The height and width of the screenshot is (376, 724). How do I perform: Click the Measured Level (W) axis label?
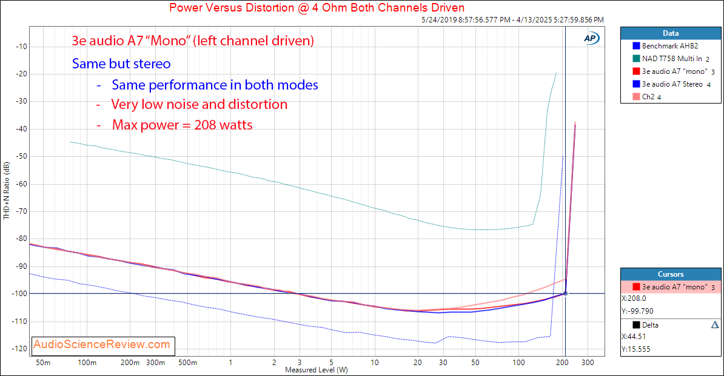(317, 370)
